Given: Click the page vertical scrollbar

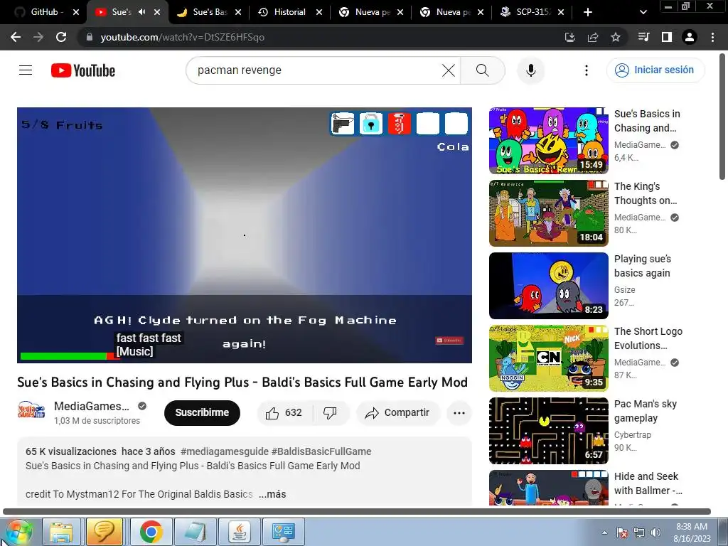Looking at the screenshot, I should coord(722,116).
